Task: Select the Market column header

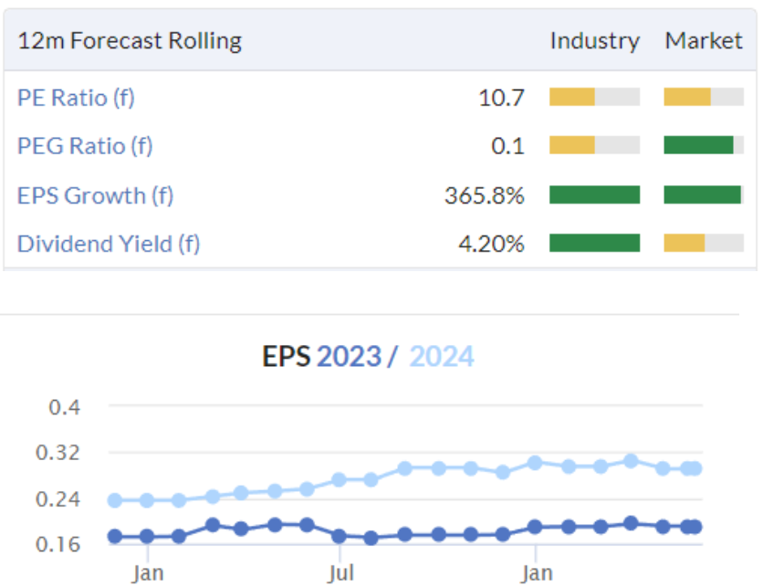Action: click(x=704, y=41)
